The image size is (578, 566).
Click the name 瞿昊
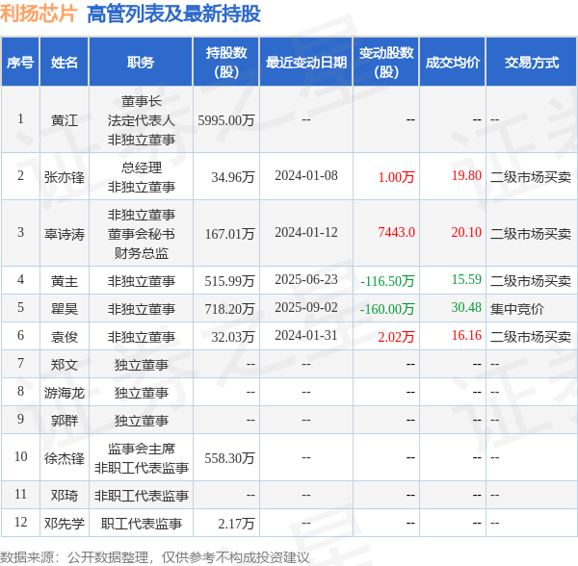[x=65, y=309]
